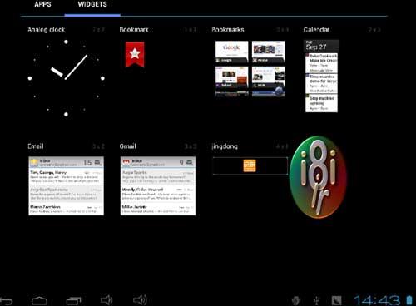
Task: Click the Email widget label
Action: [x=36, y=146]
